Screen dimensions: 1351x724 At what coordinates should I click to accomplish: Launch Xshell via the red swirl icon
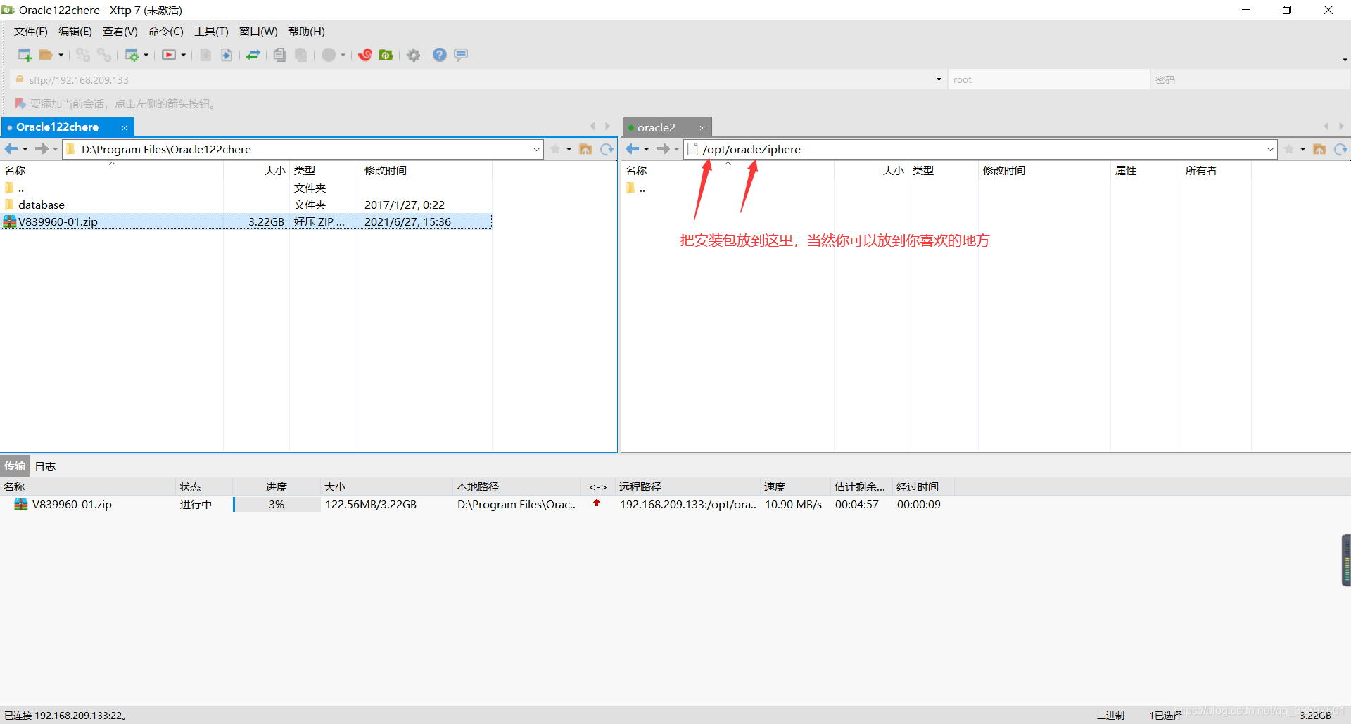(365, 55)
